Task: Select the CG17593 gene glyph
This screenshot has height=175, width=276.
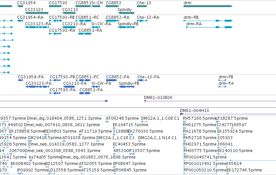Action: [56, 6]
